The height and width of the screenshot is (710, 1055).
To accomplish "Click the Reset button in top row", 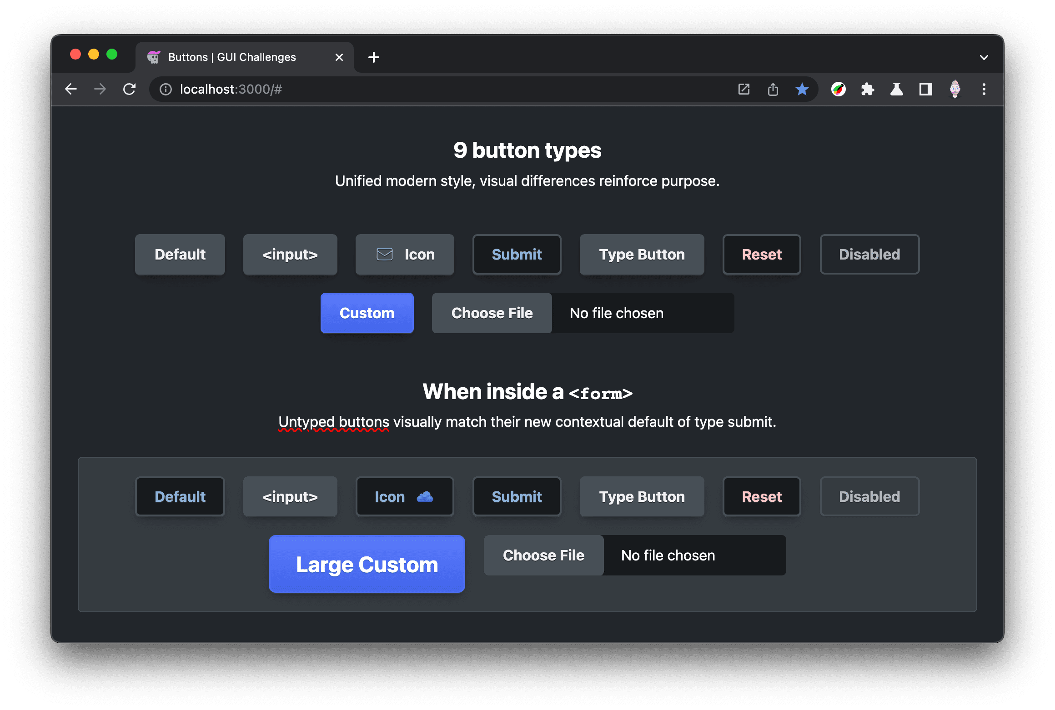I will pos(761,255).
